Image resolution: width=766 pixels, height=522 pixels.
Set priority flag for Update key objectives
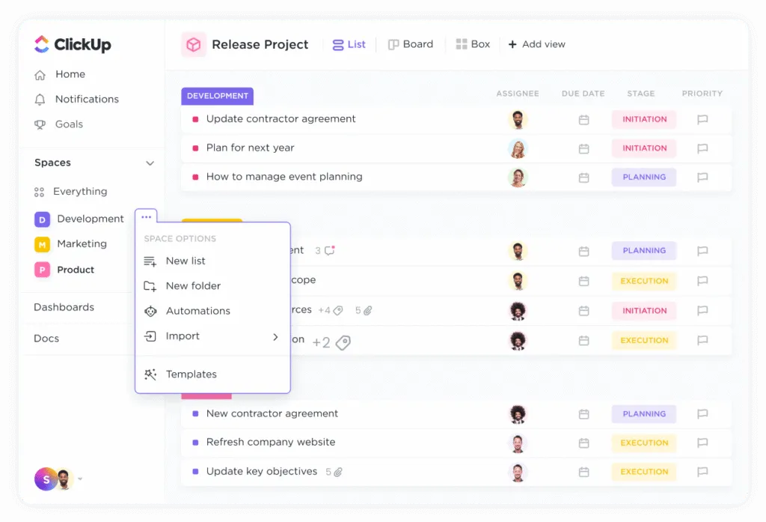pos(702,472)
